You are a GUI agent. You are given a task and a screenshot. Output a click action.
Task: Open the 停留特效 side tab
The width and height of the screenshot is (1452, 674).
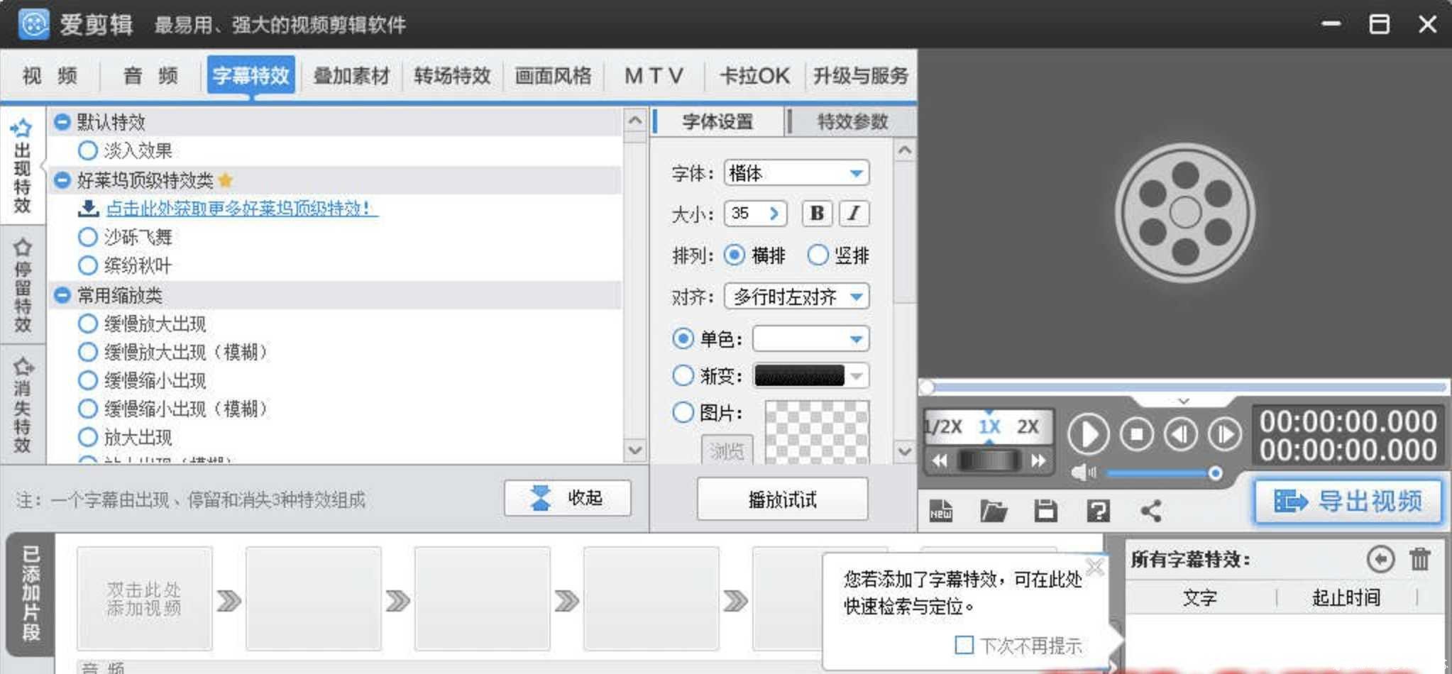[x=23, y=286]
